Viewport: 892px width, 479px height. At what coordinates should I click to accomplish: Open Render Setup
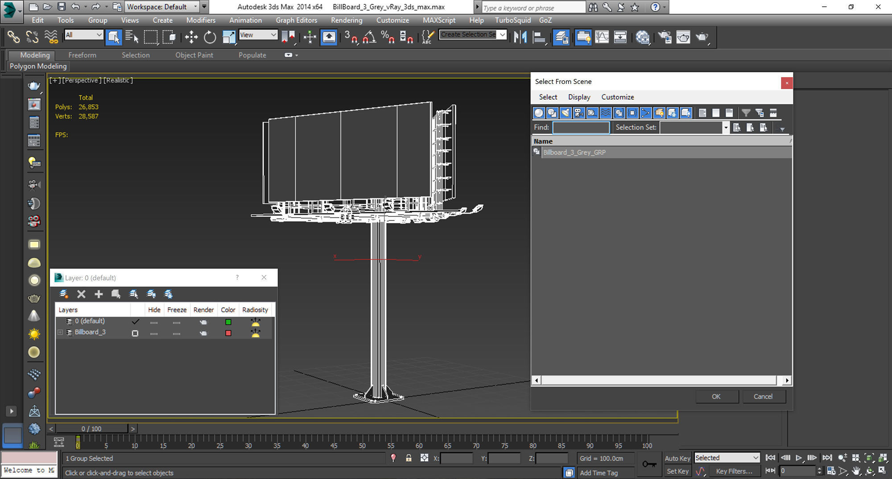(665, 37)
